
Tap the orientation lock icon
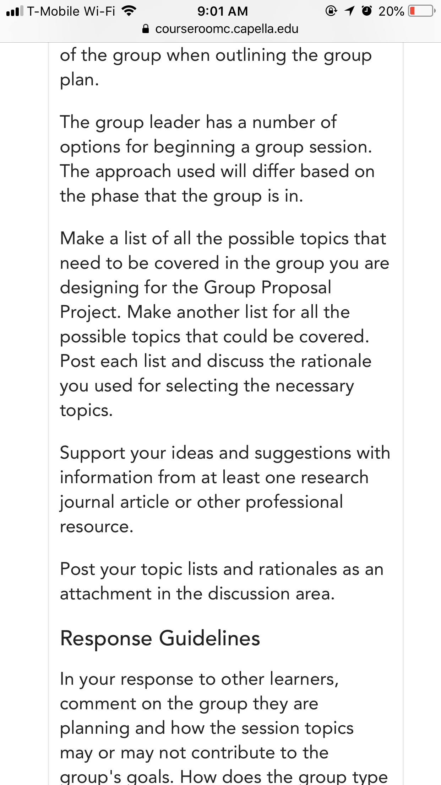pyautogui.click(x=331, y=11)
